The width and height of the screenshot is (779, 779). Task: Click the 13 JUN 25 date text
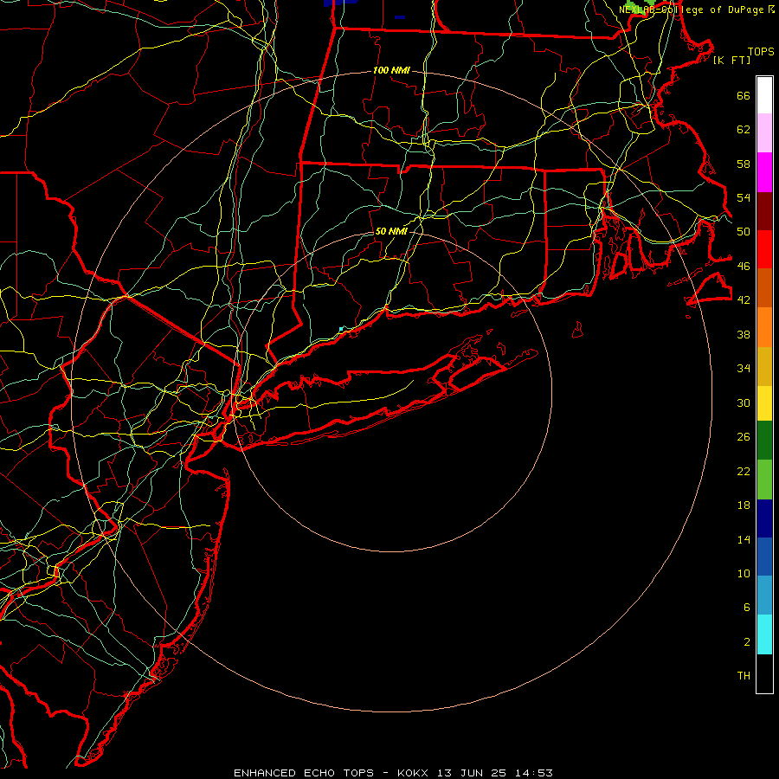472,773
